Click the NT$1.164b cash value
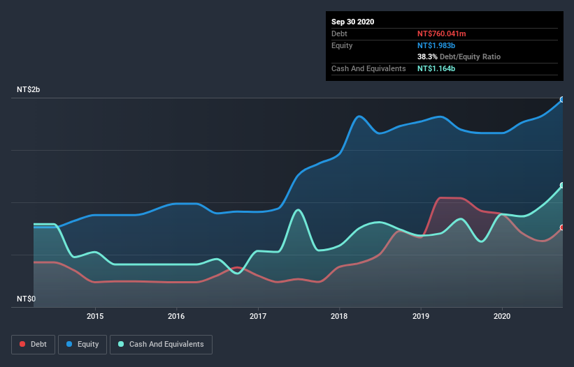The image size is (574, 367). tap(436, 68)
